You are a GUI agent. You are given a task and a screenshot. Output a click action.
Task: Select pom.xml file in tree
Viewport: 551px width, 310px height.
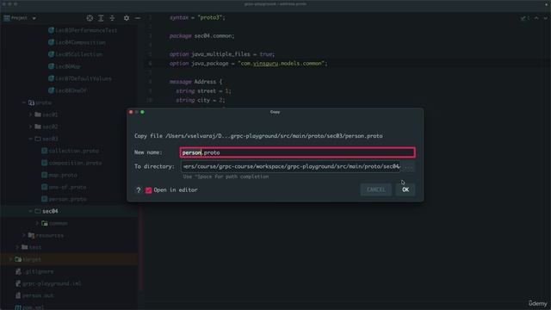33,307
